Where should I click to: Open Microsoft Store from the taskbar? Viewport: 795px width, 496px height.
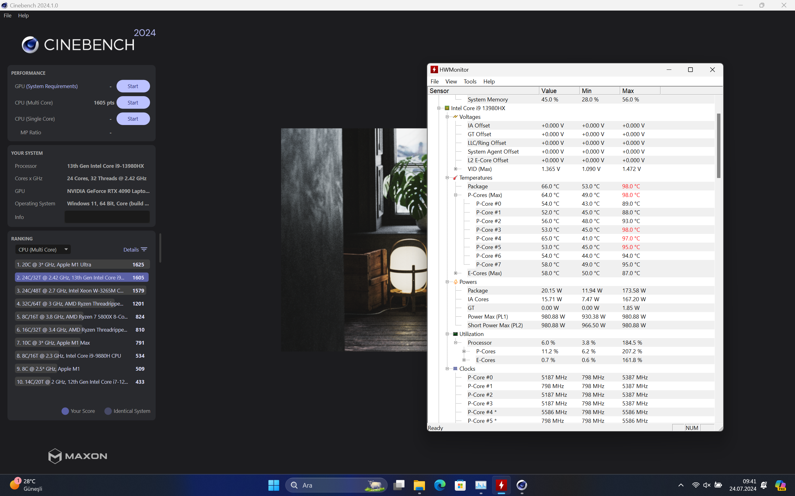tap(460, 485)
